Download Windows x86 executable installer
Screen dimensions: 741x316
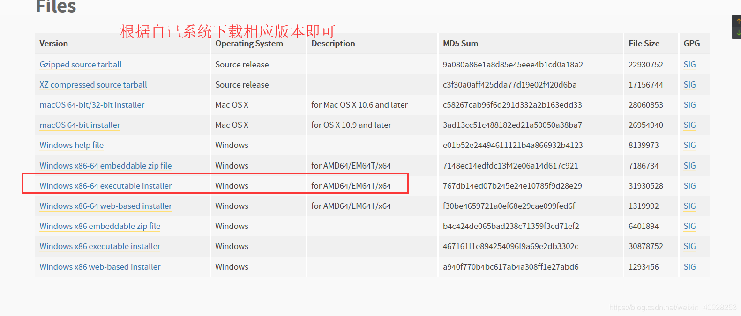point(100,246)
